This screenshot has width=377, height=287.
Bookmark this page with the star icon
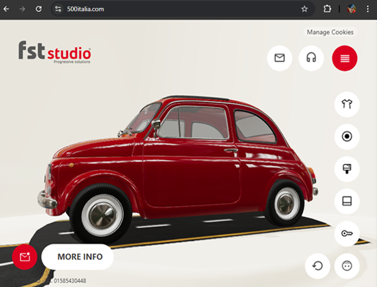click(x=304, y=9)
